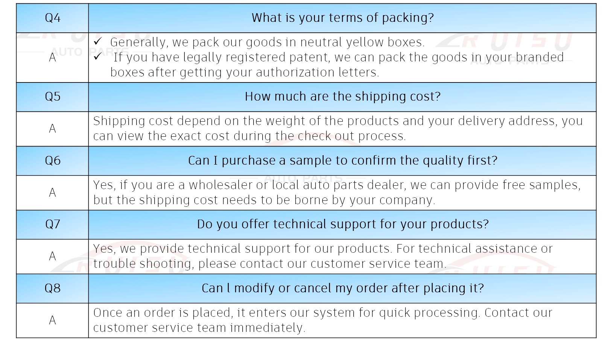Click the free samples answer text
Viewport: 602px width, 339px height.
pyautogui.click(x=337, y=192)
